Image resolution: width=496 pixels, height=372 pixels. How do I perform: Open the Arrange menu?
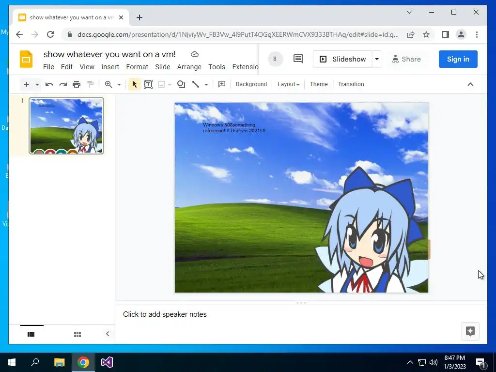pos(189,67)
